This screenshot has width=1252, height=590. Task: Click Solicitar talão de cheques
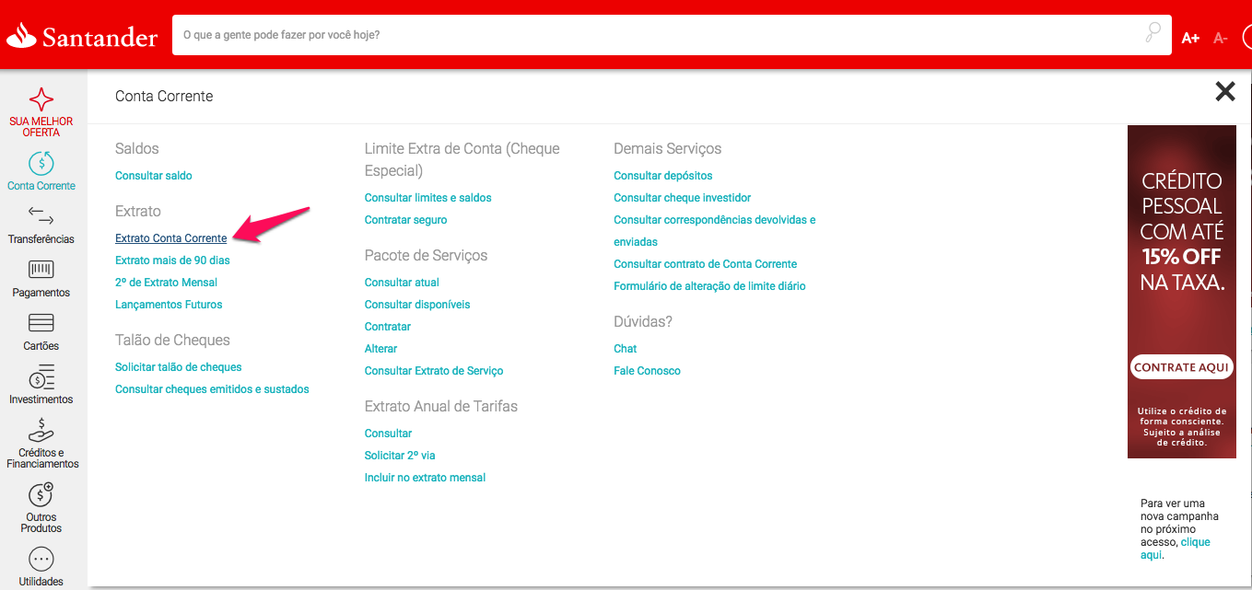pos(179,367)
